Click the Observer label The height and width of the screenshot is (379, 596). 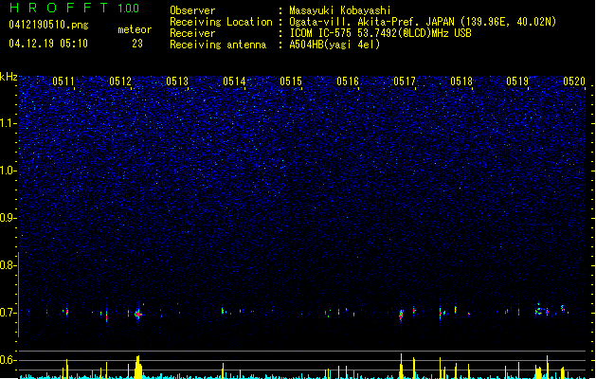pyautogui.click(x=192, y=10)
